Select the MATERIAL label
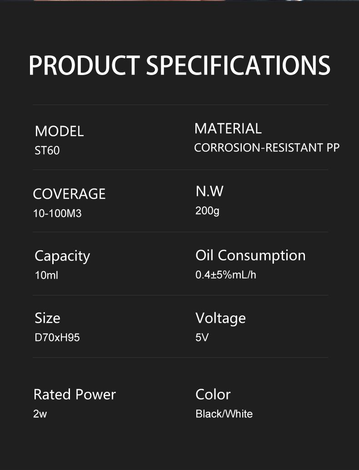The height and width of the screenshot is (470, 359). [x=228, y=129]
